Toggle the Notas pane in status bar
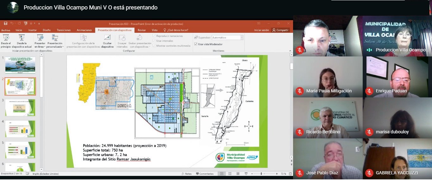 point(186,174)
